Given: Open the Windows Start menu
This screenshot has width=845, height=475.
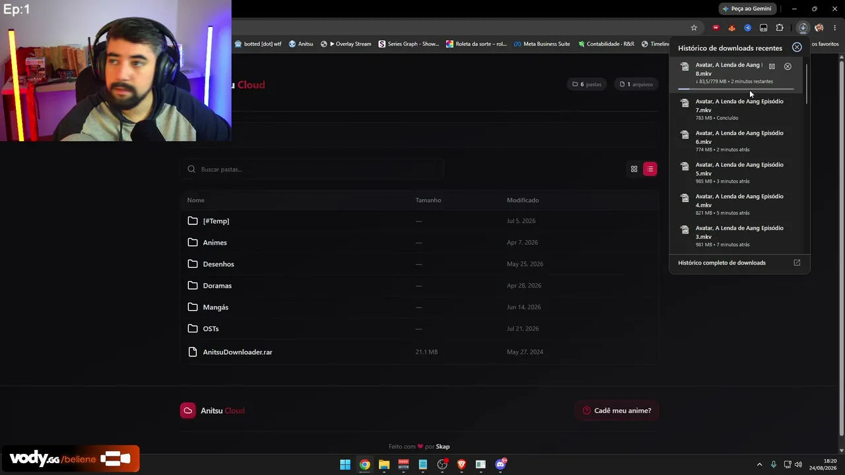Looking at the screenshot, I should pos(345,464).
